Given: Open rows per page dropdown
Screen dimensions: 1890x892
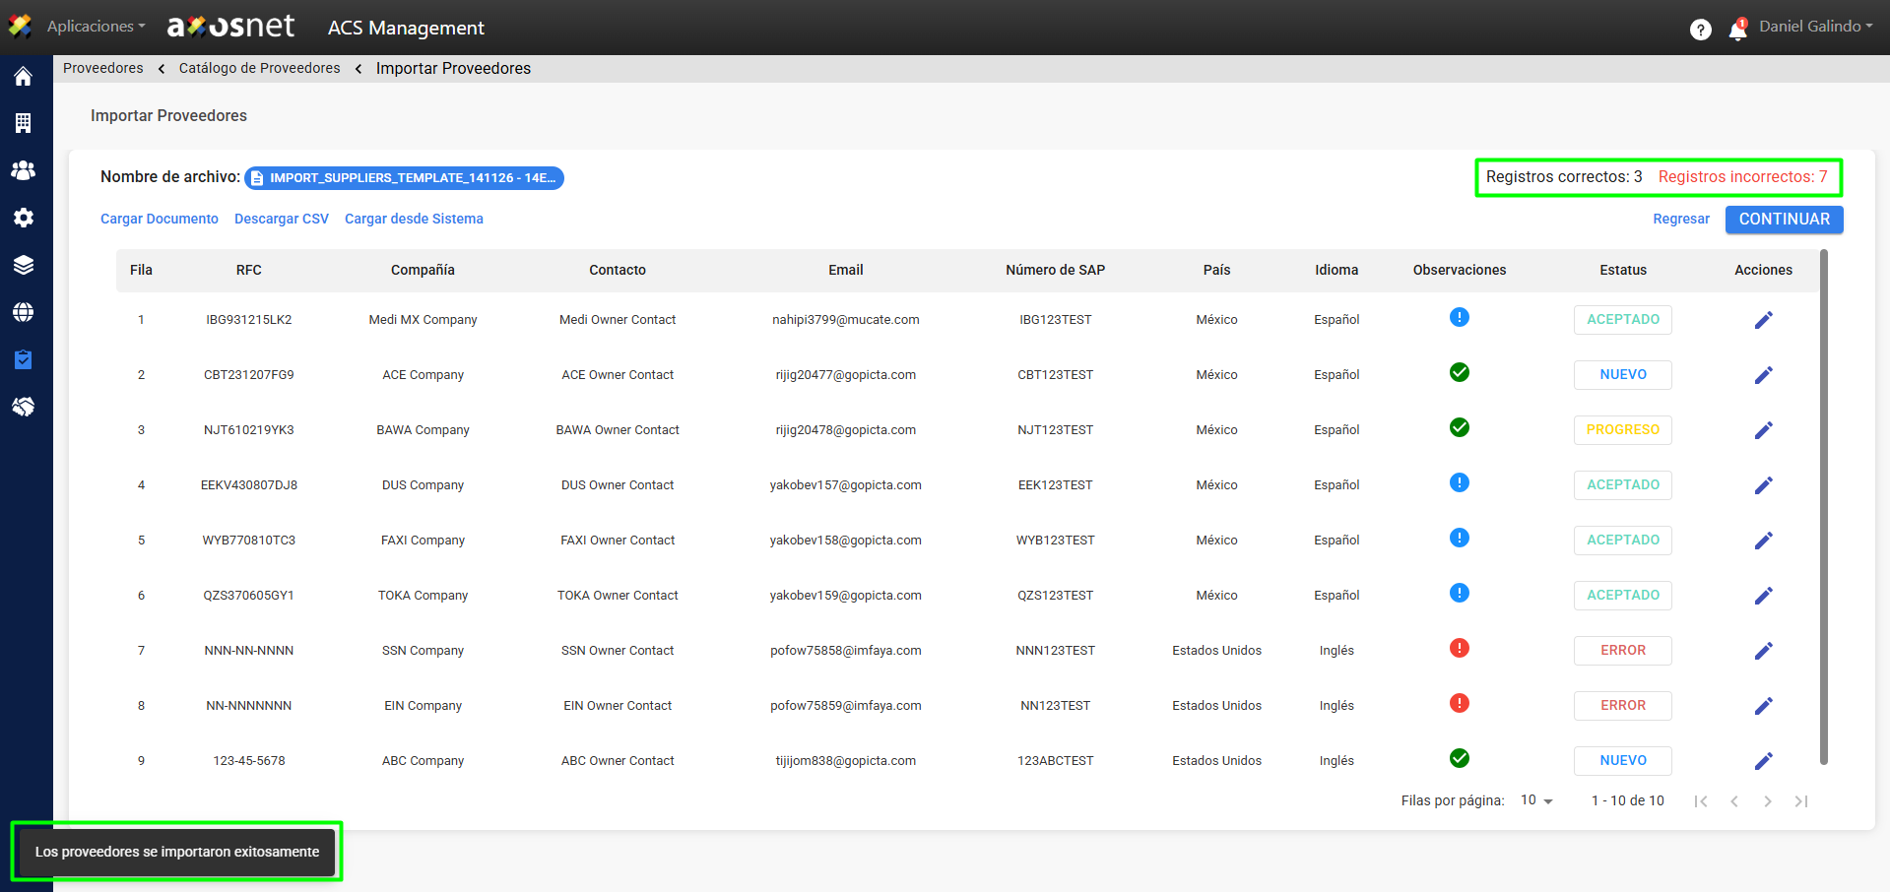Looking at the screenshot, I should [1536, 800].
